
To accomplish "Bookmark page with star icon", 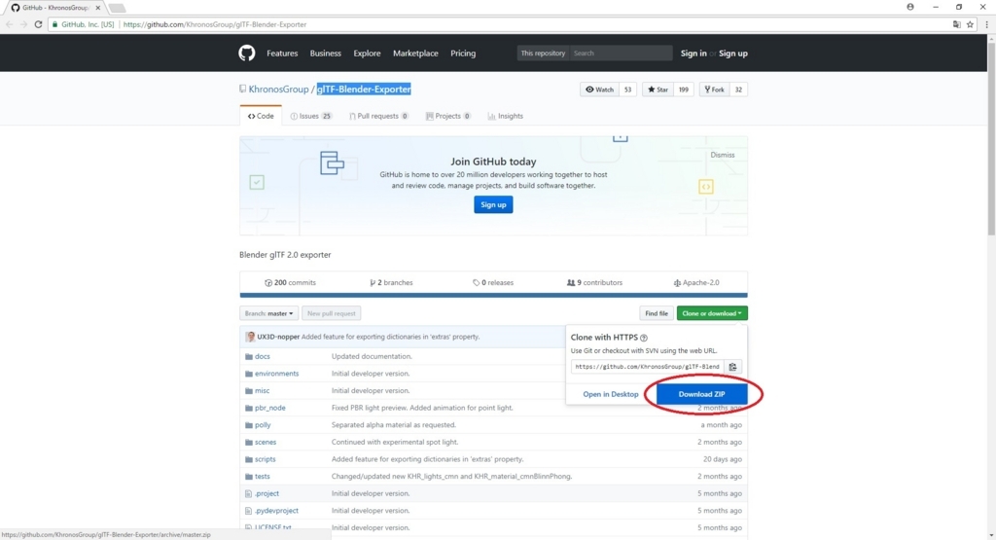I will pos(970,24).
